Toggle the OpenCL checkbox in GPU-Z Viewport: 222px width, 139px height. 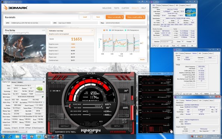click(12, 128)
